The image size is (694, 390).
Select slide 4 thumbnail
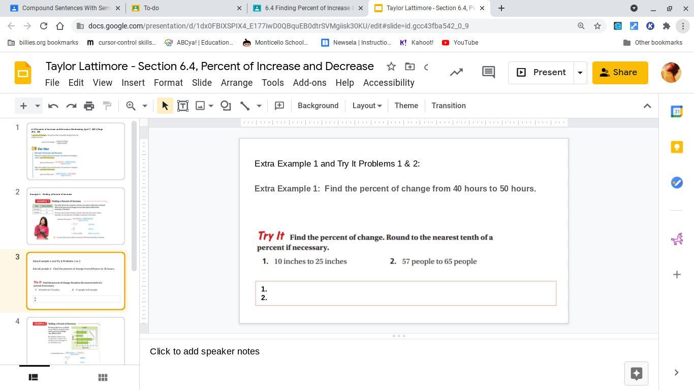[x=76, y=341]
